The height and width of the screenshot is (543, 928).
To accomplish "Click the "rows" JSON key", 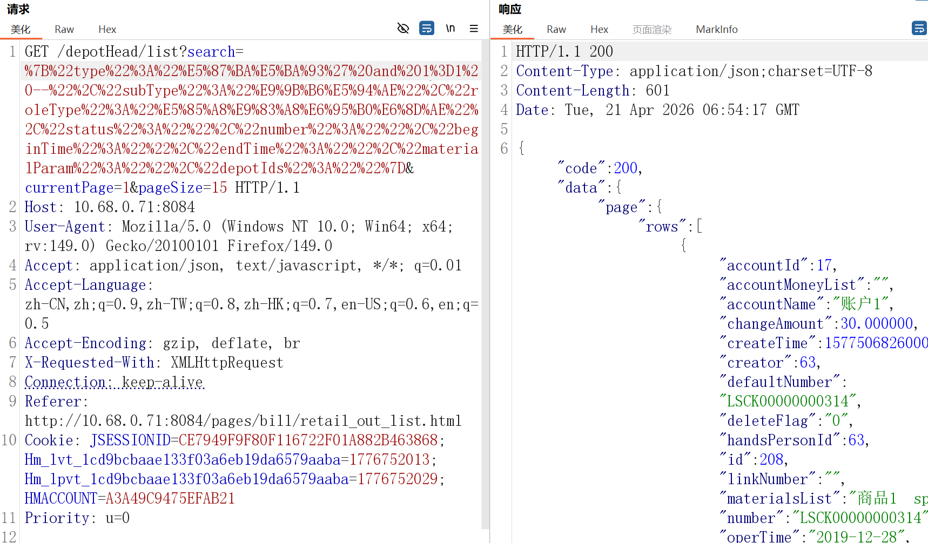I will [x=662, y=227].
